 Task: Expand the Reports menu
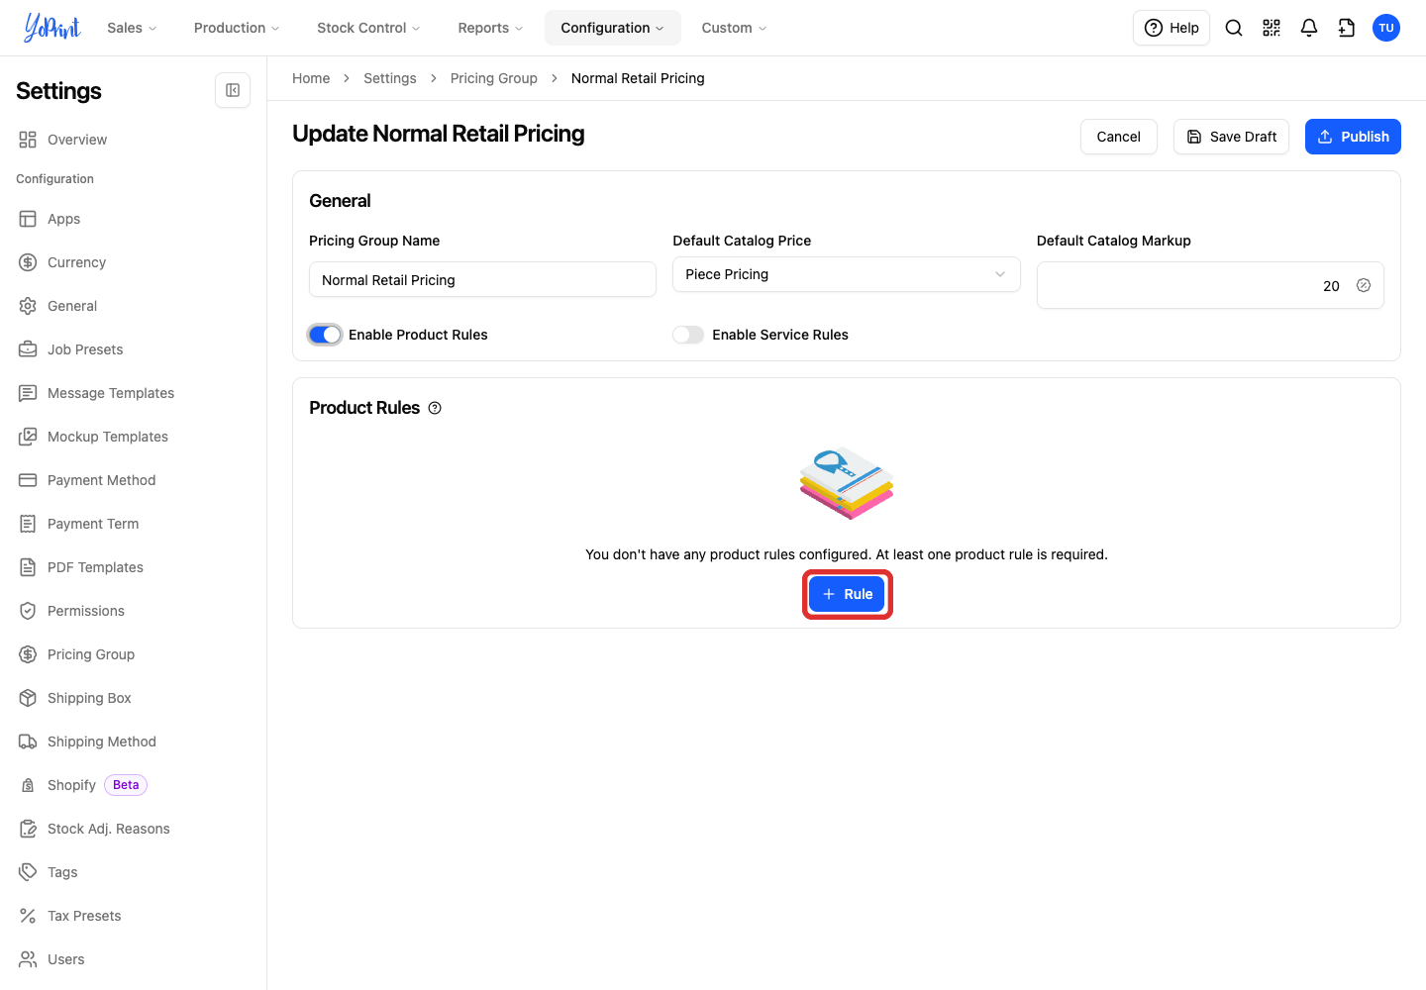coord(490,28)
